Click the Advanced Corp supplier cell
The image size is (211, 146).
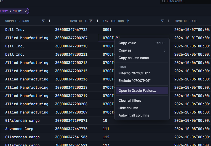point(25,129)
